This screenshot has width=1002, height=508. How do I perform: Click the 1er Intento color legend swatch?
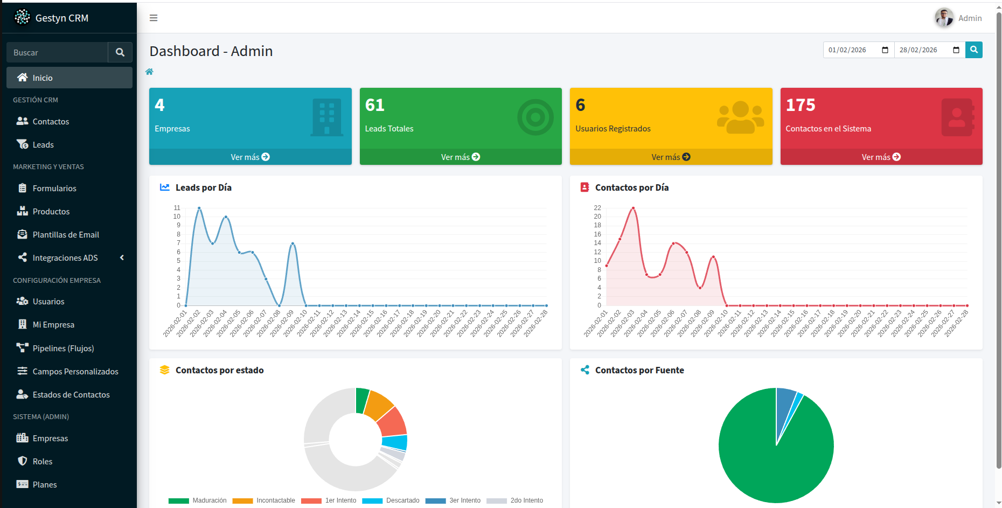(x=311, y=500)
